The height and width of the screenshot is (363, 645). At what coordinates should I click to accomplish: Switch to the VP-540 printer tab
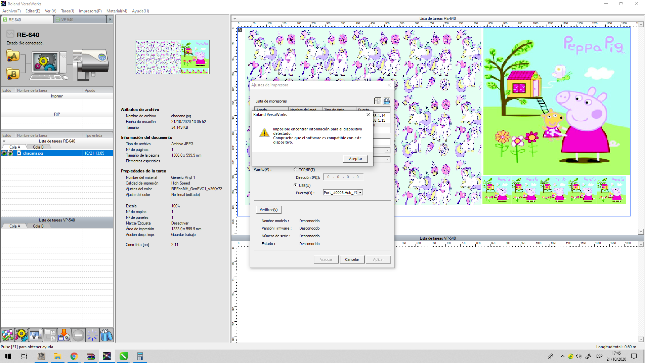tap(80, 19)
